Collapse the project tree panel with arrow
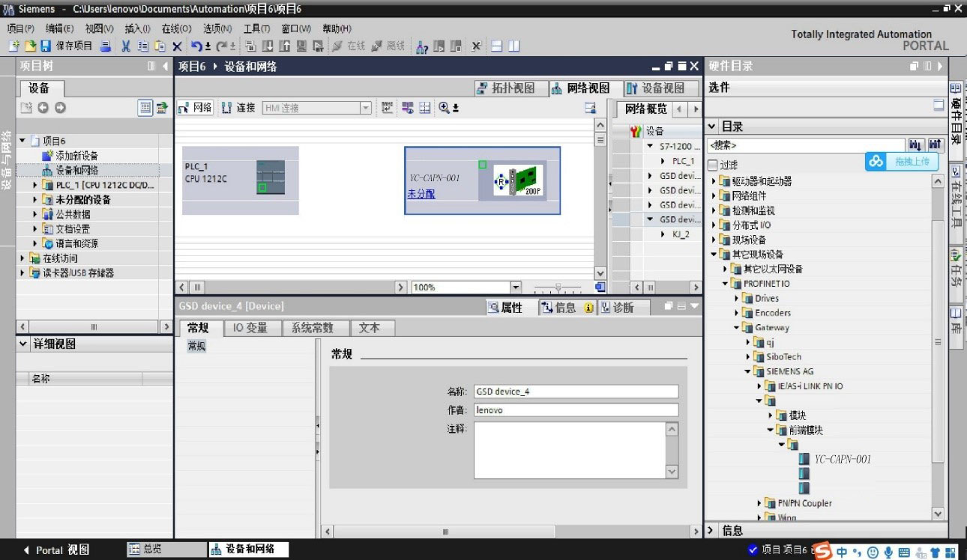This screenshot has height=560, width=967. point(166,66)
